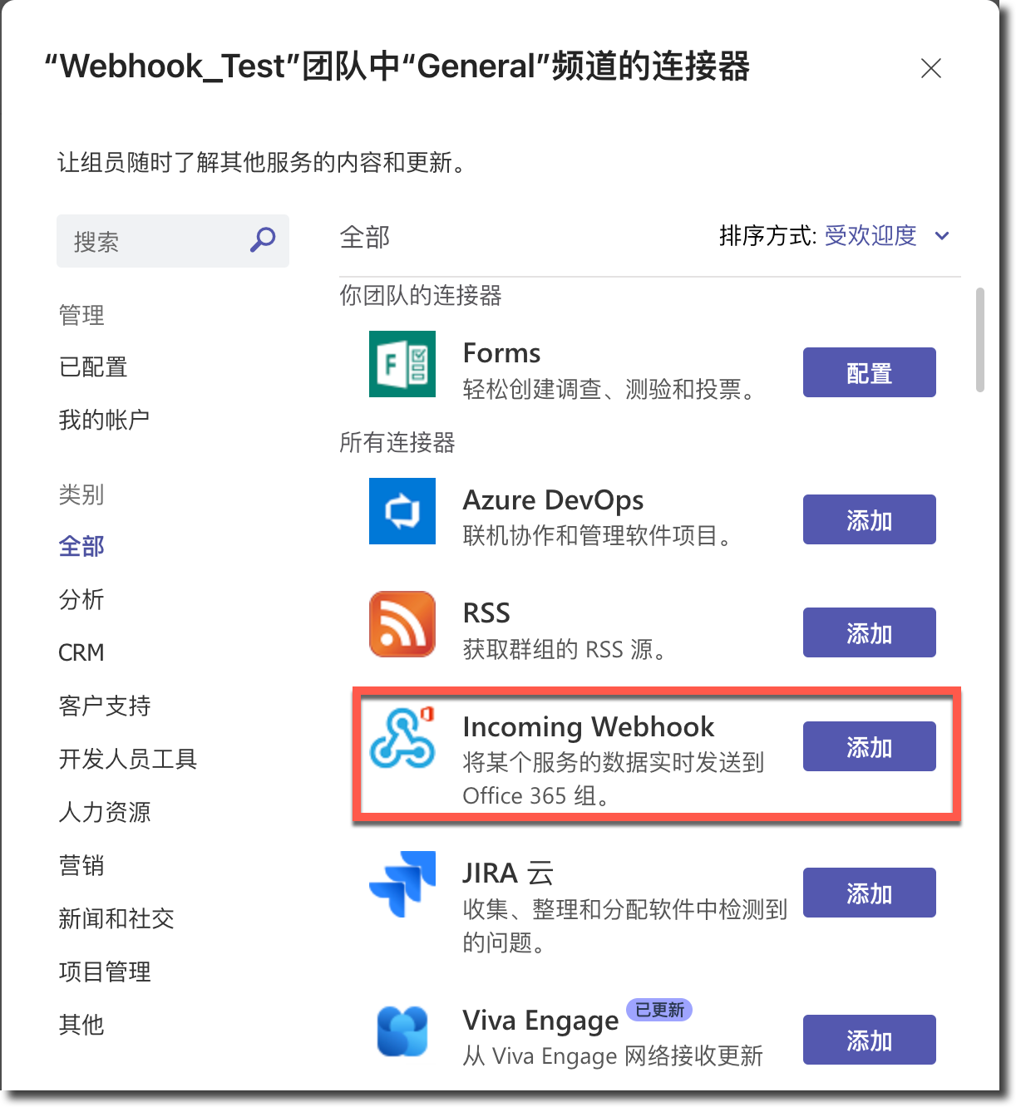Click the Viva Engage connector icon
1016x1107 pixels.
[402, 1031]
